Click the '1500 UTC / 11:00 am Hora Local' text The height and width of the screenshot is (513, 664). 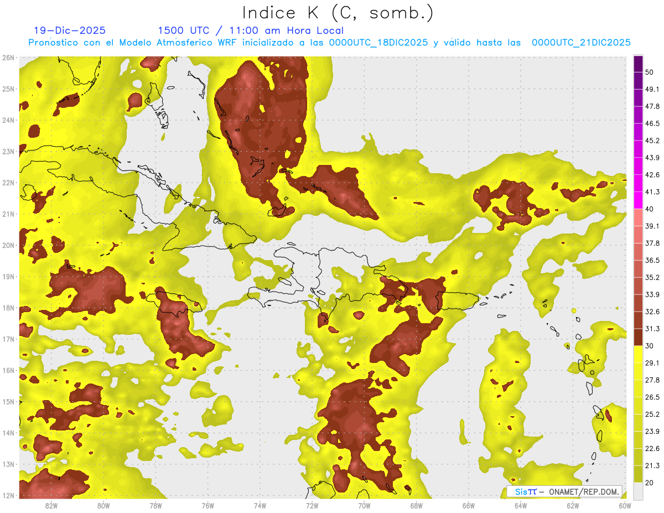click(251, 31)
